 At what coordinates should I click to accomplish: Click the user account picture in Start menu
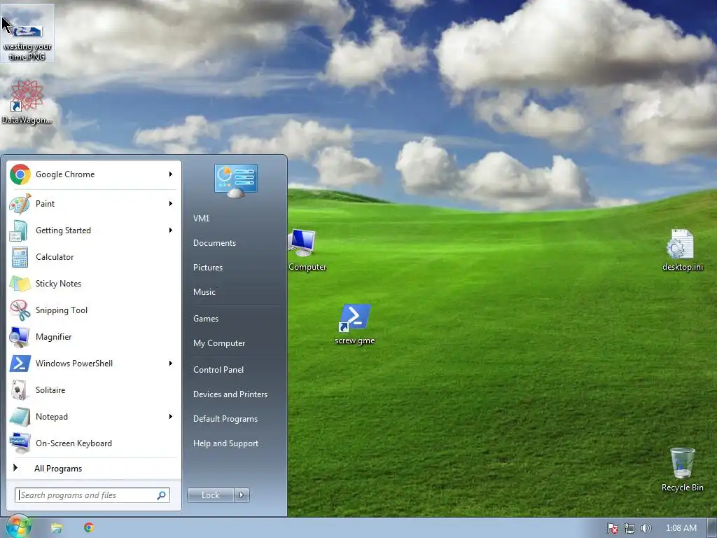pyautogui.click(x=235, y=181)
